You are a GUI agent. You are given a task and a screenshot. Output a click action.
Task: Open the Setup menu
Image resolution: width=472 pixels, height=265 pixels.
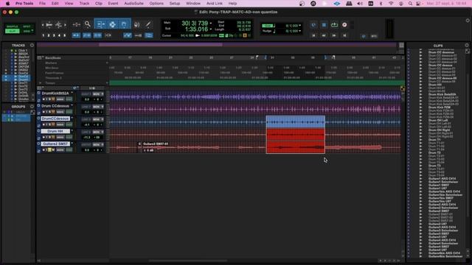[x=175, y=4]
